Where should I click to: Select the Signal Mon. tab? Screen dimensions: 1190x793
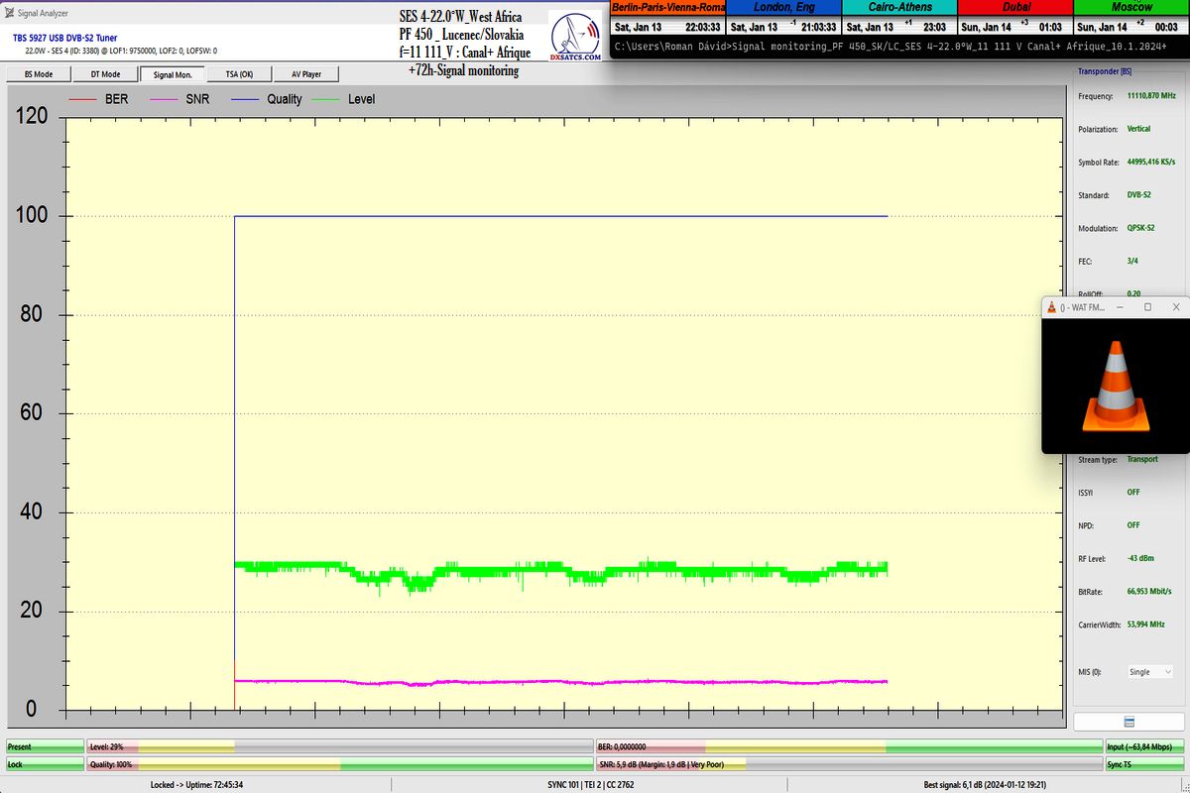point(173,74)
